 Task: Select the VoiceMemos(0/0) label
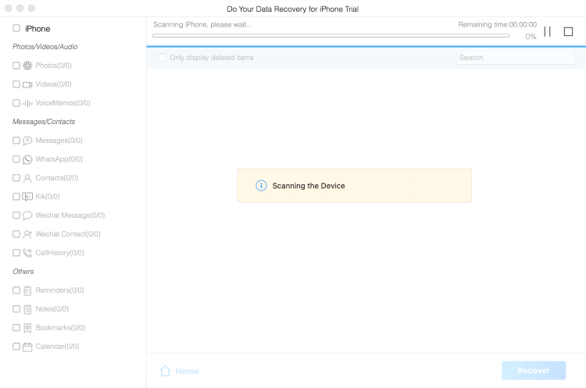pyautogui.click(x=63, y=103)
